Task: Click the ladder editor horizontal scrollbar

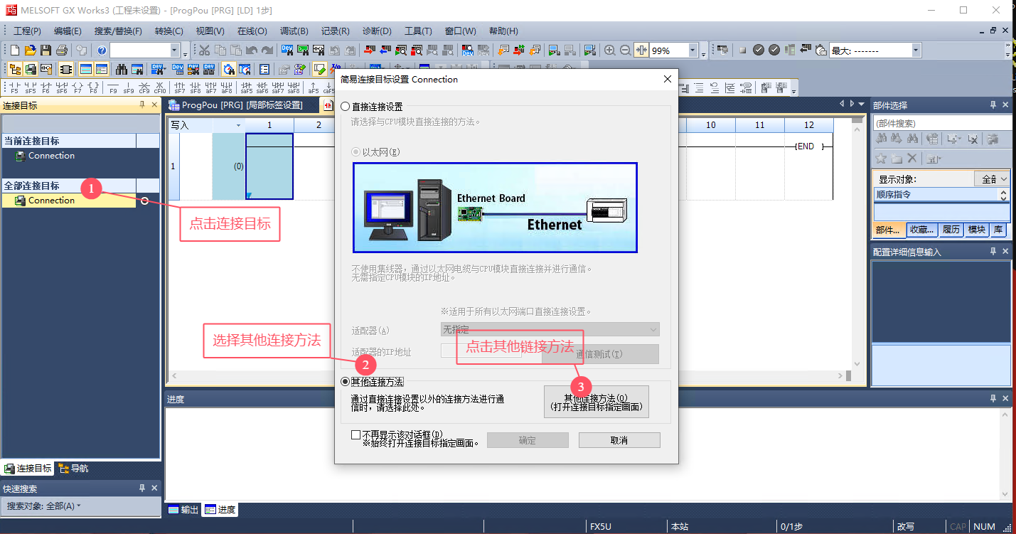Action: click(508, 375)
